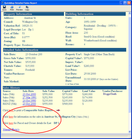Print the detailed sales report

pyautogui.click(x=12, y=8)
